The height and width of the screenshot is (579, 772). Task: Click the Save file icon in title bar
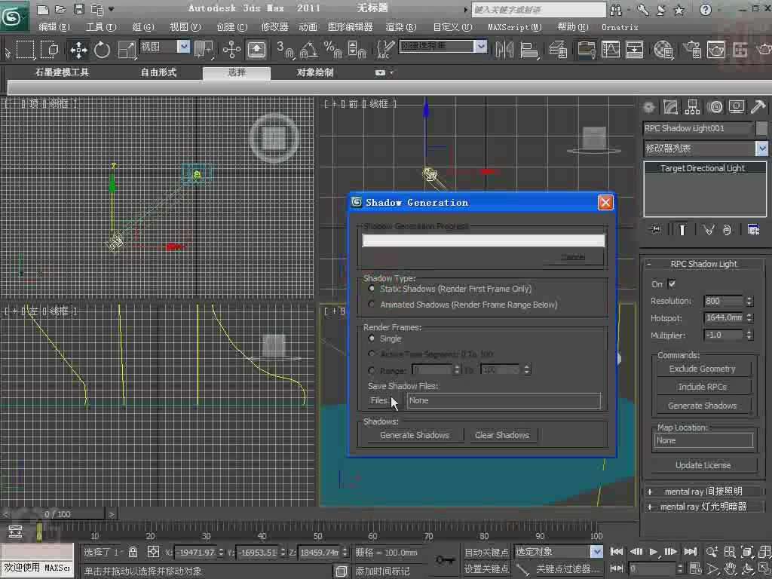[x=78, y=9]
